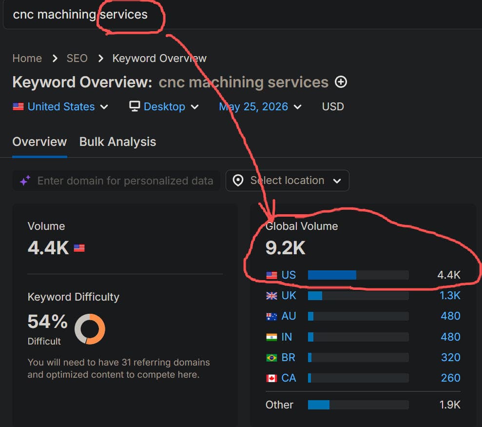Click the Desktop monitor icon
The image size is (482, 427).
pyautogui.click(x=135, y=106)
